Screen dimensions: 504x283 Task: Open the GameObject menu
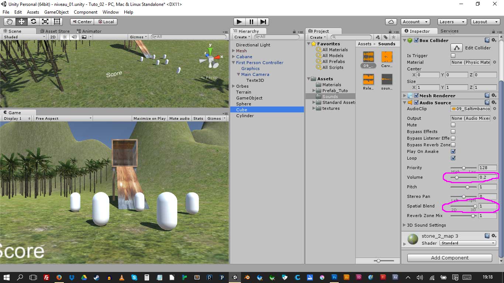[x=56, y=12]
